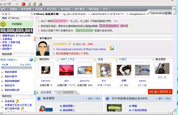178x115 pixels.
Task: Collapse the 我的社区 panel
Action: tap(31, 96)
